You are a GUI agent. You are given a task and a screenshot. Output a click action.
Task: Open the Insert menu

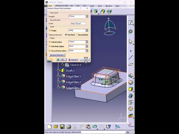pos(92,6)
